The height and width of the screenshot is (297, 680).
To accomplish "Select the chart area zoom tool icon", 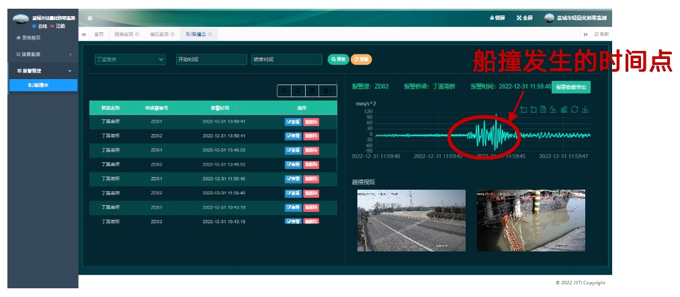I will click(x=524, y=109).
